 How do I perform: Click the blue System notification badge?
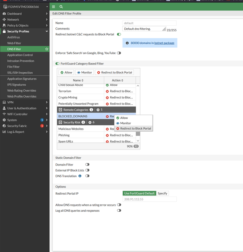(x=42, y=120)
